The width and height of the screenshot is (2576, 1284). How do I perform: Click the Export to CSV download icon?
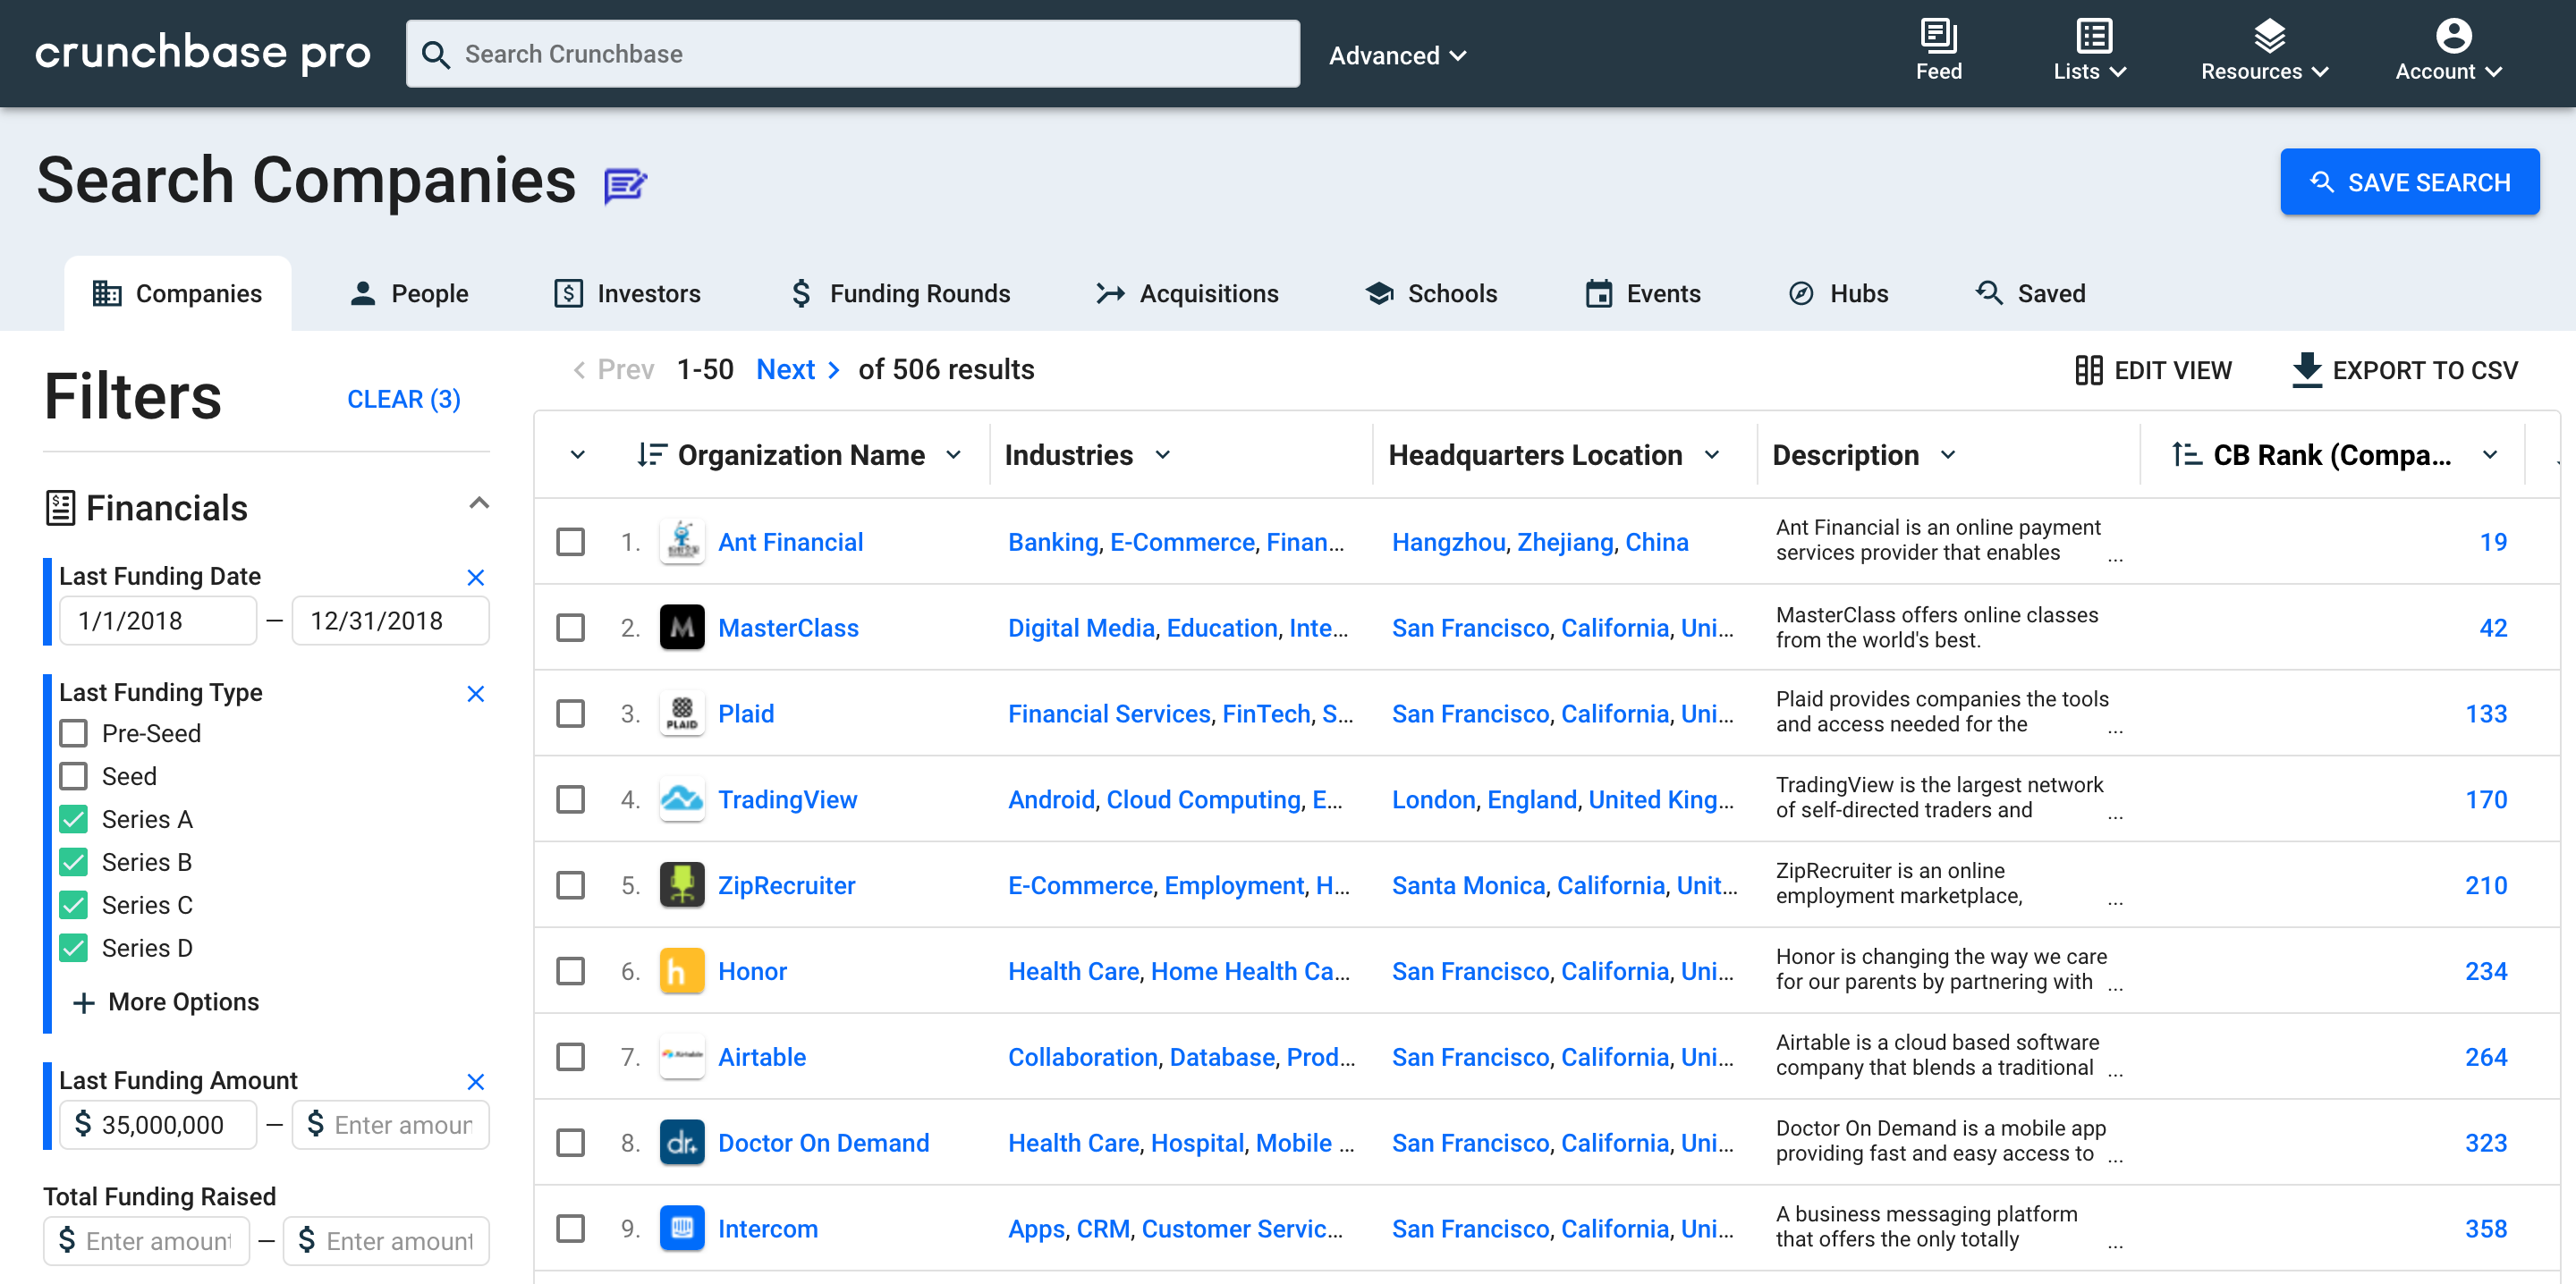pyautogui.click(x=2307, y=369)
